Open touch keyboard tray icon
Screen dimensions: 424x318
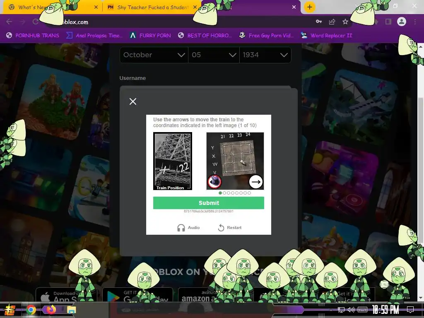(x=362, y=310)
